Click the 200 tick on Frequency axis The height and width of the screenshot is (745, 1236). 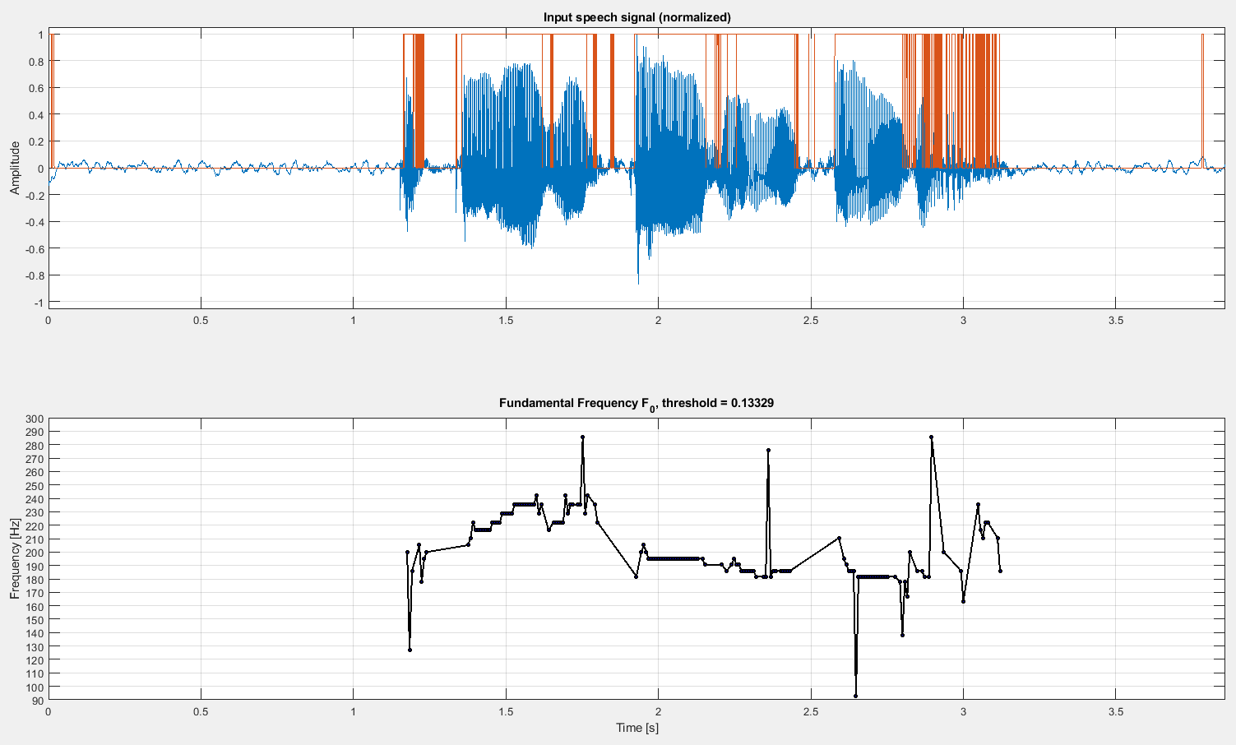(x=35, y=553)
